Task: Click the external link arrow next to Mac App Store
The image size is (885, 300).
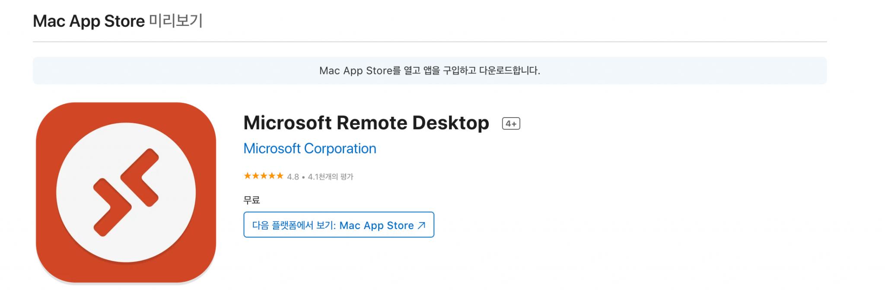Action: [420, 225]
